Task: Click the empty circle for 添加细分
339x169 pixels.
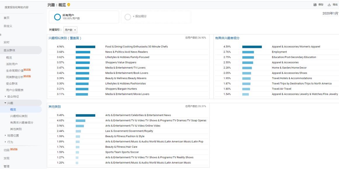Action: pos(128,17)
